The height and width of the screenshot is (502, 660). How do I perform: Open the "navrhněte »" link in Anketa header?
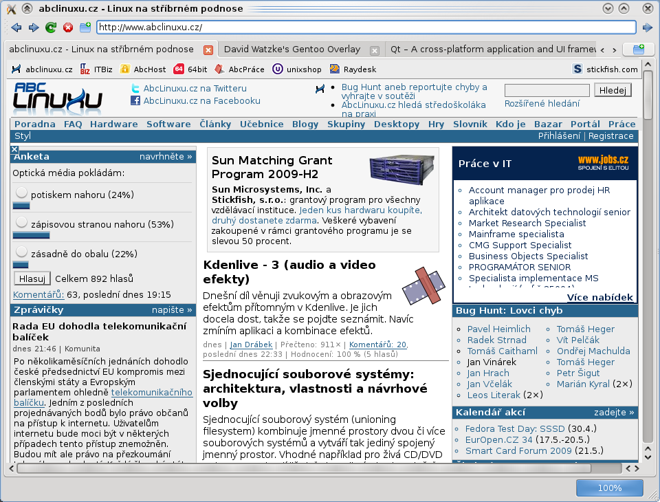[x=166, y=156]
